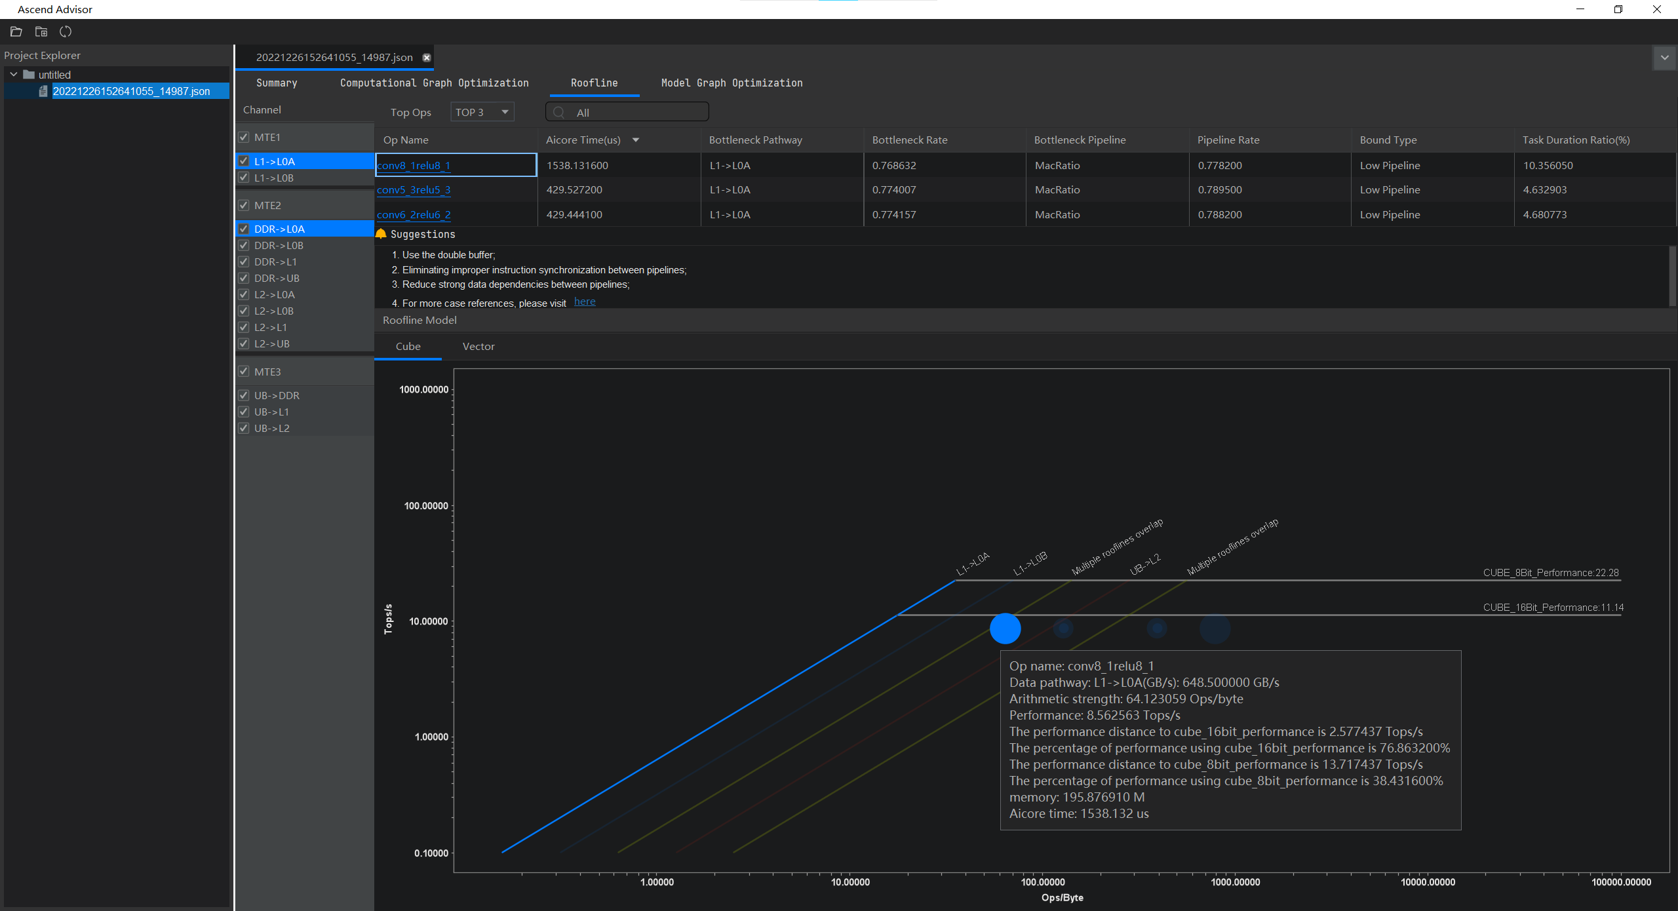This screenshot has width=1678, height=911.
Task: Open project folder icon in toolbar
Action: (16, 31)
